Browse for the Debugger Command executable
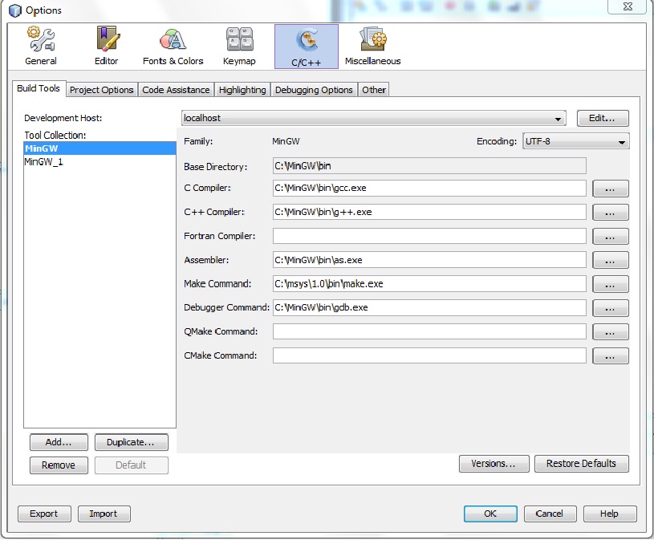Viewport: 654px width, 540px height. pos(610,308)
